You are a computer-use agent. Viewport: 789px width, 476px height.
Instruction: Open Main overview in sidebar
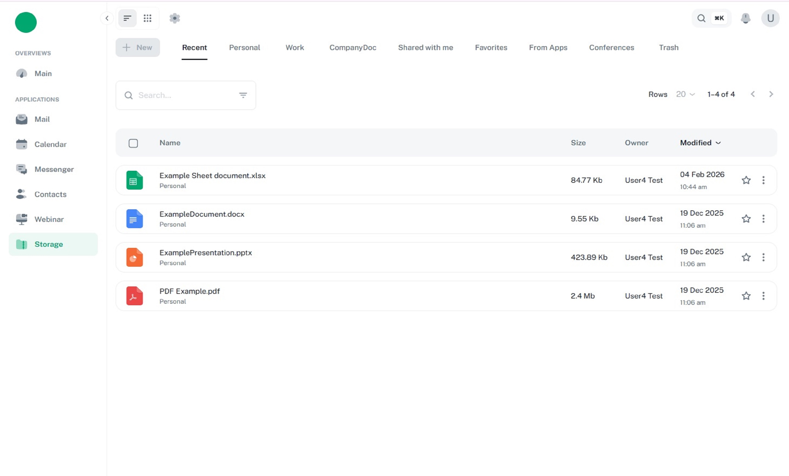[x=53, y=74]
